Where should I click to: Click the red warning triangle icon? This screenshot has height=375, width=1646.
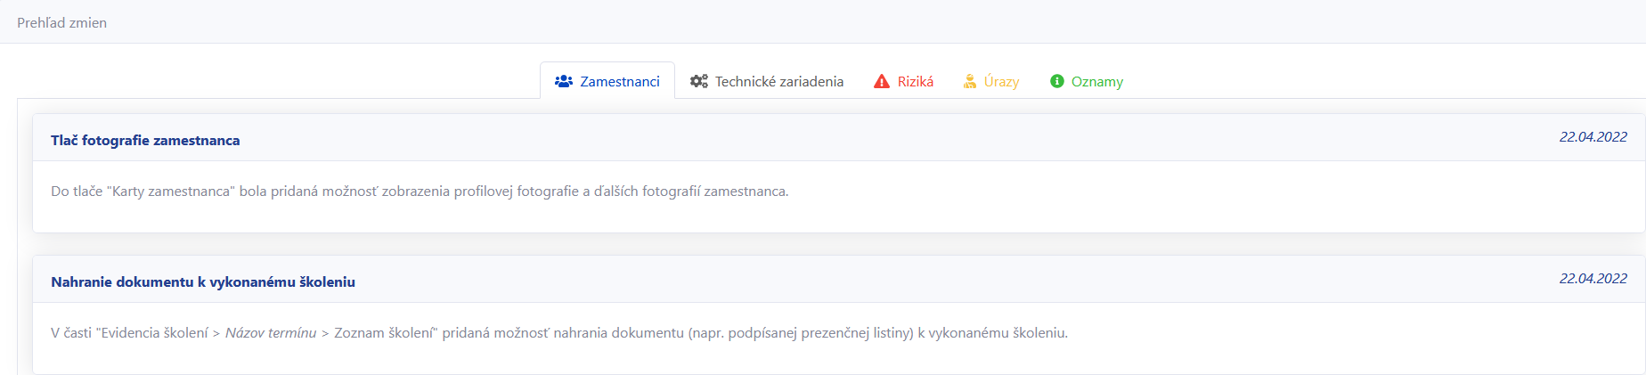(882, 81)
